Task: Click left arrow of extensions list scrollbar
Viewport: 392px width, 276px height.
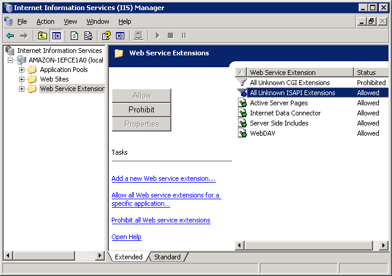Action: [x=240, y=245]
